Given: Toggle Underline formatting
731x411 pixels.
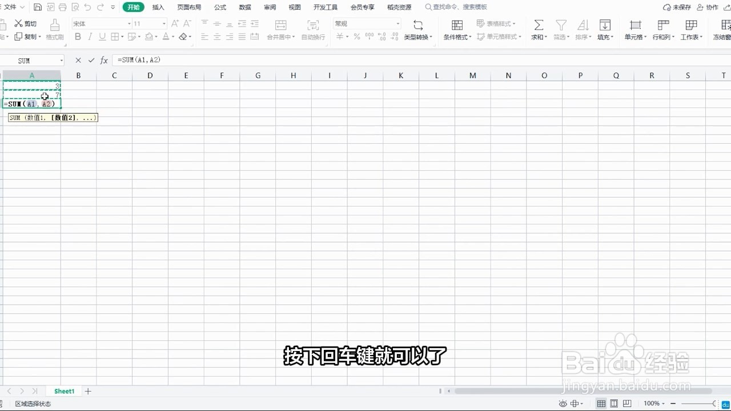Looking at the screenshot, I should click(x=102, y=37).
